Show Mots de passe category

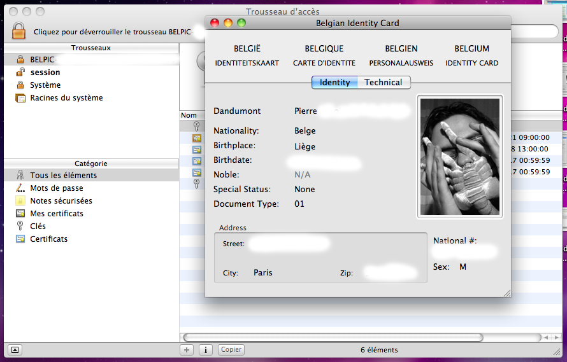[56, 188]
